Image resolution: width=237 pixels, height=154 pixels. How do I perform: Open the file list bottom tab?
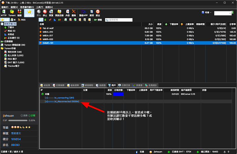(73, 85)
